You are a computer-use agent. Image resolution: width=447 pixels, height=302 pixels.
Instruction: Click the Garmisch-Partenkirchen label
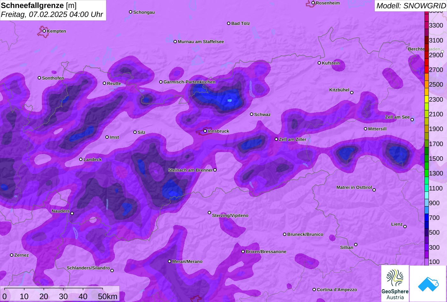click(x=189, y=82)
